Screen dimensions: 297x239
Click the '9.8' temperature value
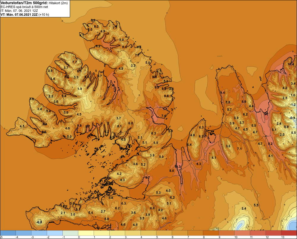(x=79, y=126)
